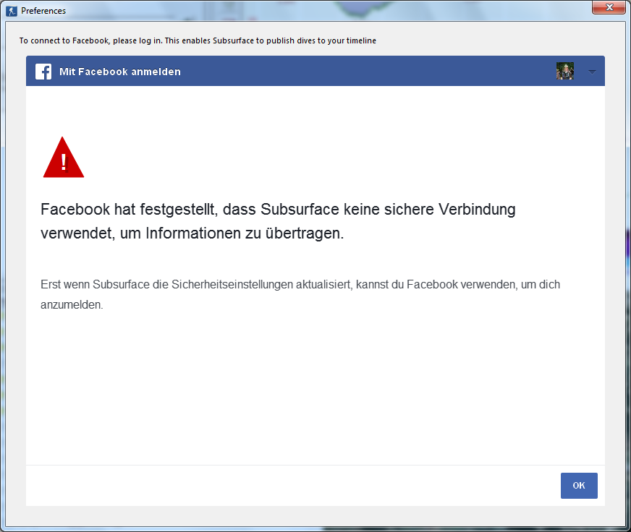Viewport: 631px width, 532px height.
Task: Open the account dropdown arrow beside the avatar
Action: tap(591, 71)
